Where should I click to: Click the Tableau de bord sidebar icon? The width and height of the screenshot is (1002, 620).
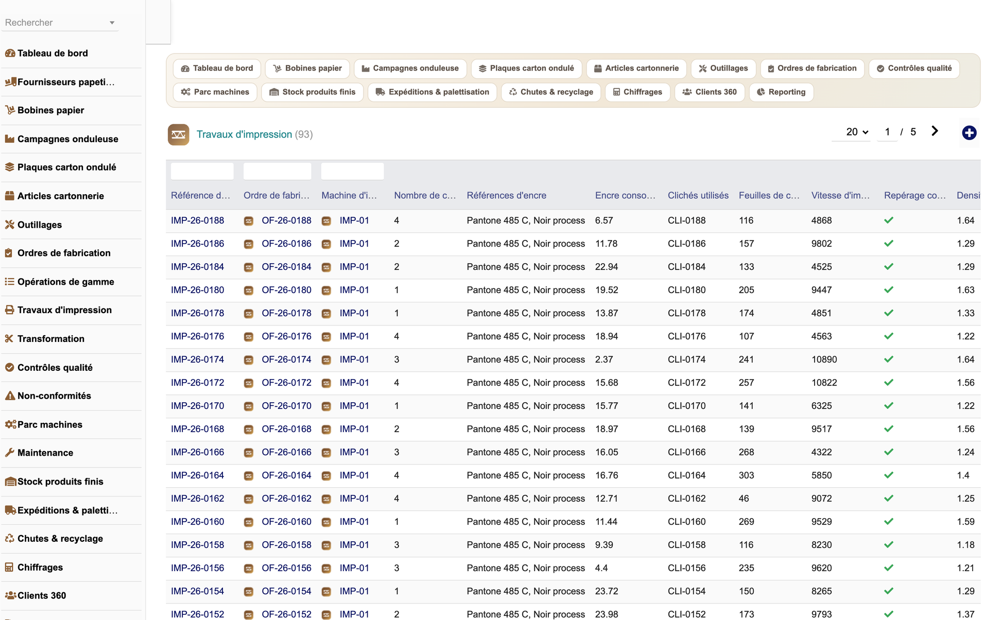pos(10,53)
